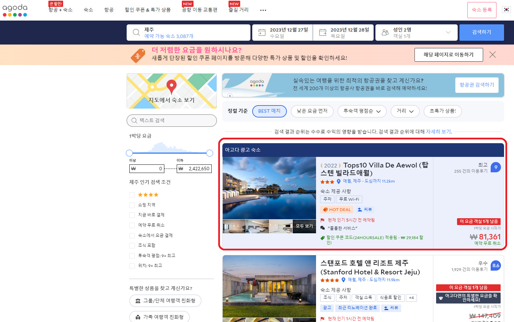Image resolution: width=514 pixels, height=322 pixels.
Task: Close the discount coupon banner
Action: [492, 54]
